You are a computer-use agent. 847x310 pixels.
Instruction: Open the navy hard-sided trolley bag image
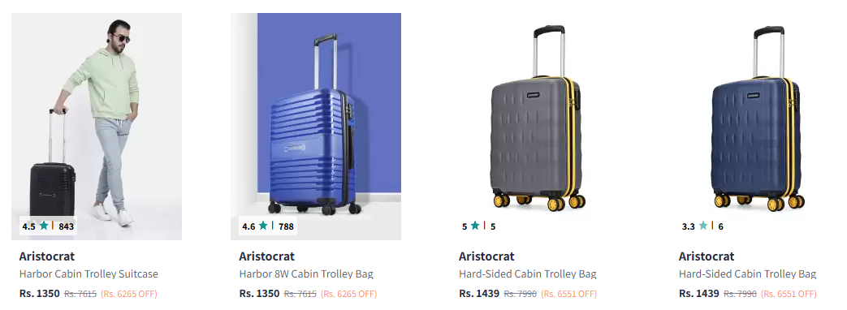[756, 127]
